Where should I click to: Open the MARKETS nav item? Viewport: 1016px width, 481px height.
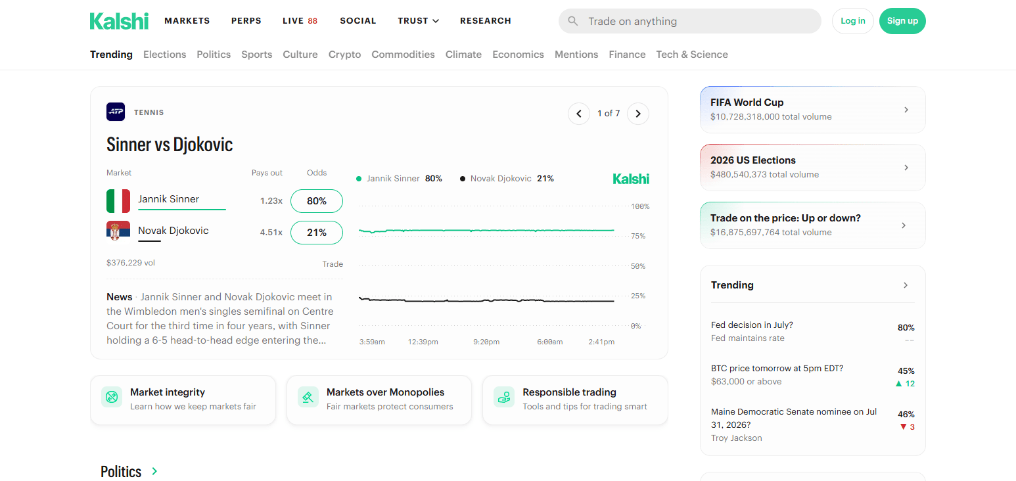[x=187, y=21]
